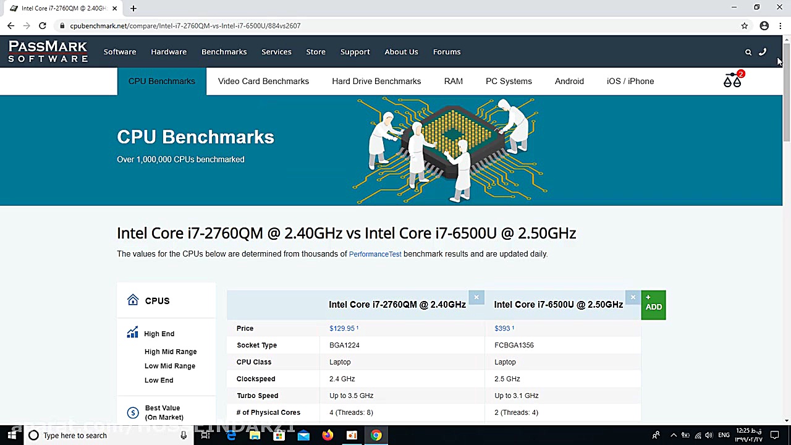
Task: Bookmark this page with star icon
Action: (744, 26)
